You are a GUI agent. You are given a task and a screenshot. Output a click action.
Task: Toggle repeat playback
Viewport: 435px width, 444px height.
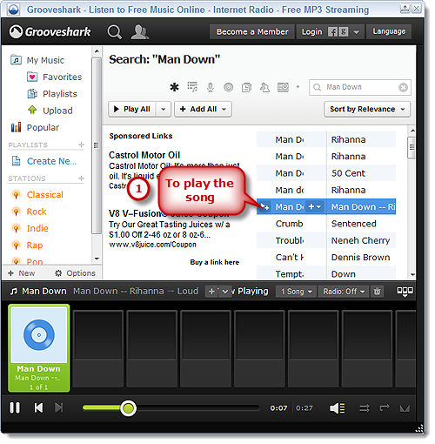click(x=385, y=408)
